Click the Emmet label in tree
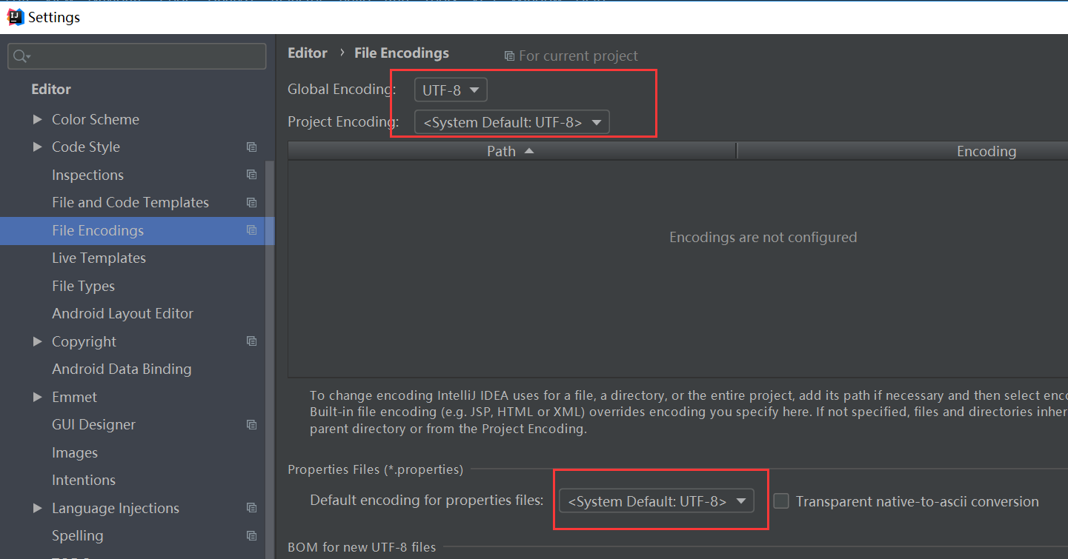 tap(74, 397)
